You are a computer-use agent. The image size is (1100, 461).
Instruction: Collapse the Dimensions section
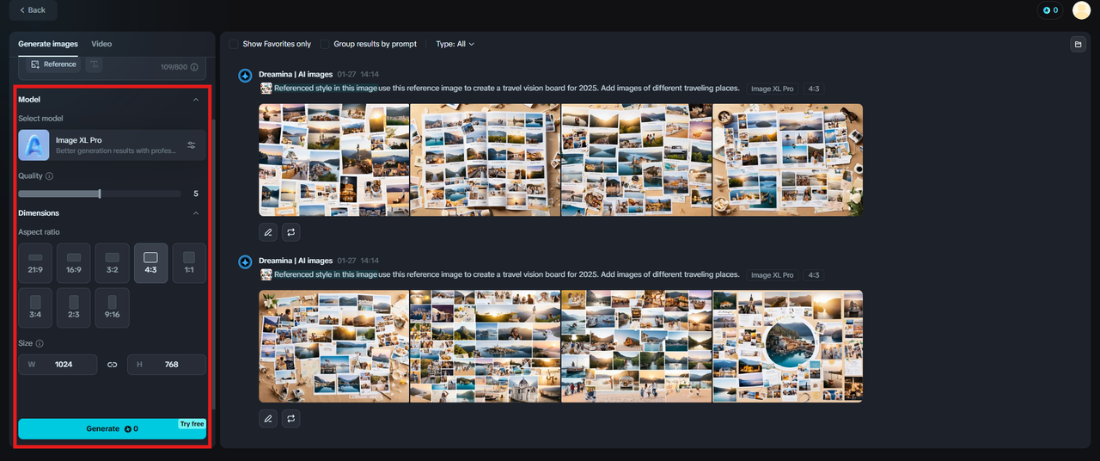195,213
